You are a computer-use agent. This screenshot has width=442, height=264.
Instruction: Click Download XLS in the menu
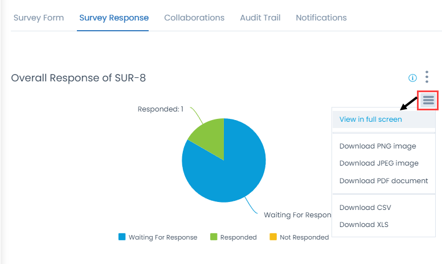point(365,225)
